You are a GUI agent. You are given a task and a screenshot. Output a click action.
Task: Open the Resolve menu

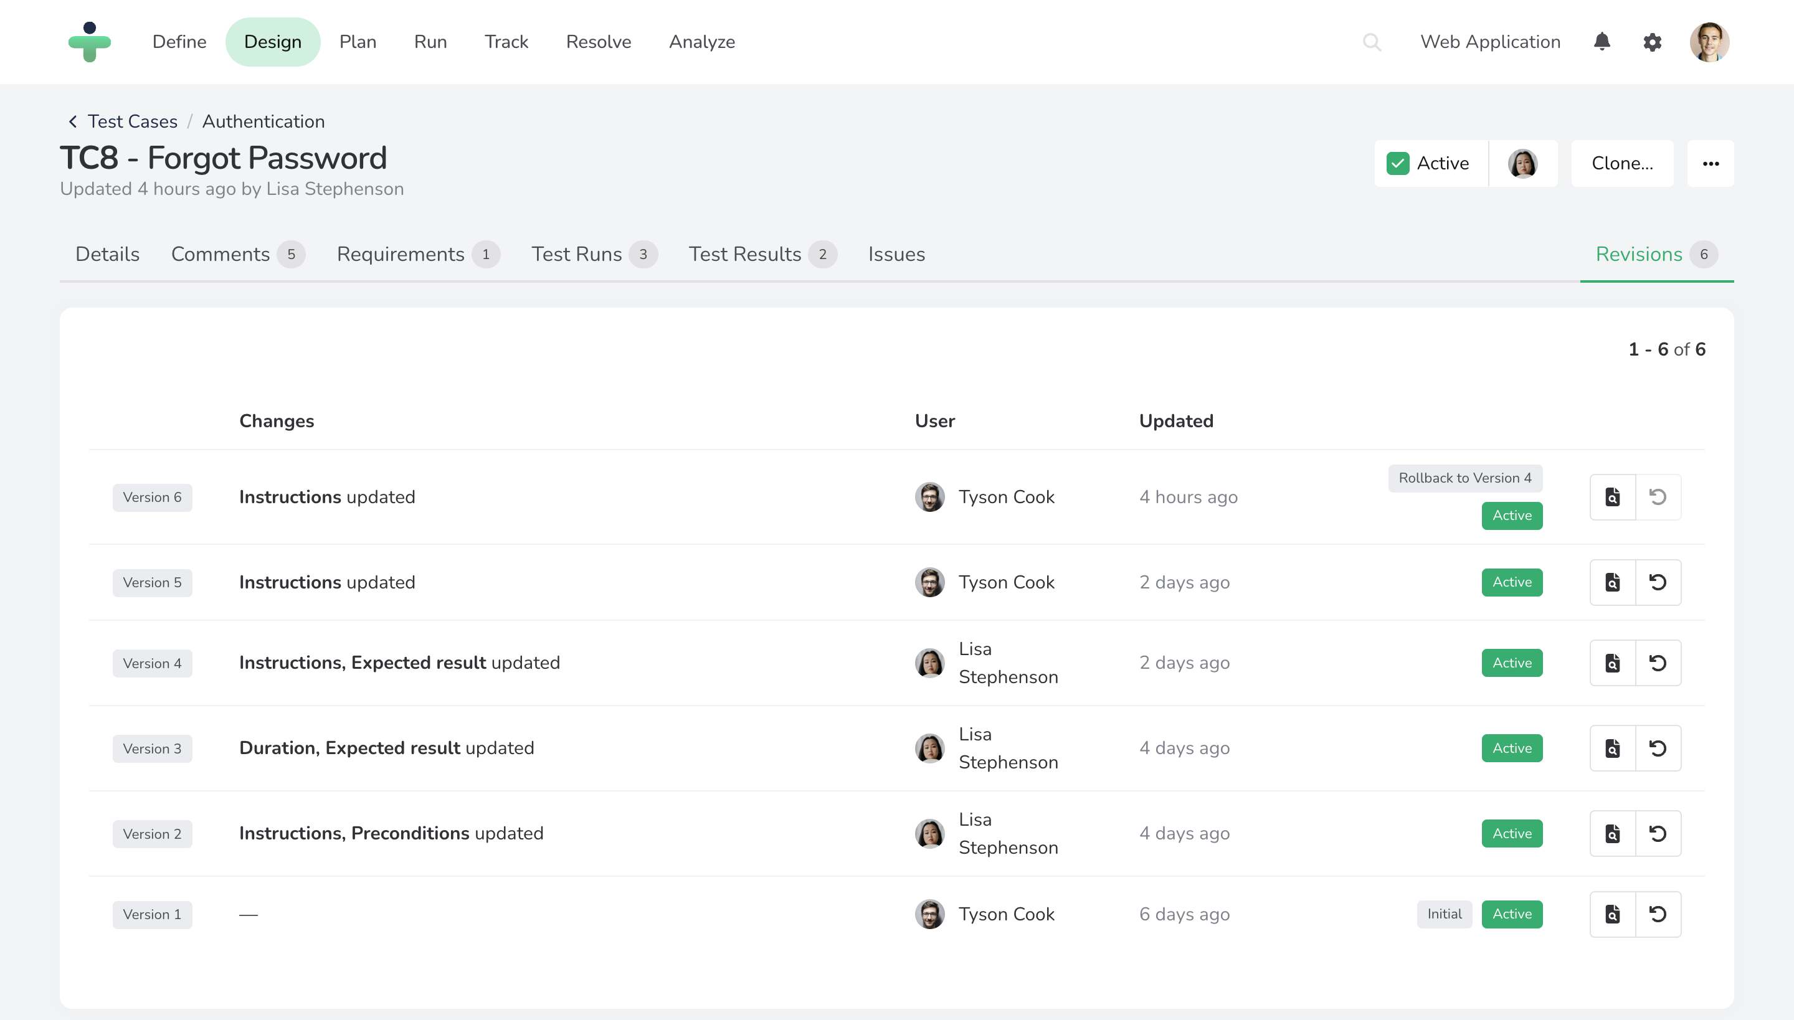click(599, 42)
